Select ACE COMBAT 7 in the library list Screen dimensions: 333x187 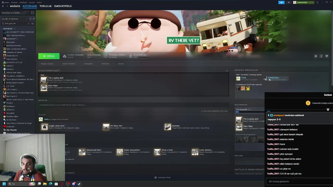(18, 32)
